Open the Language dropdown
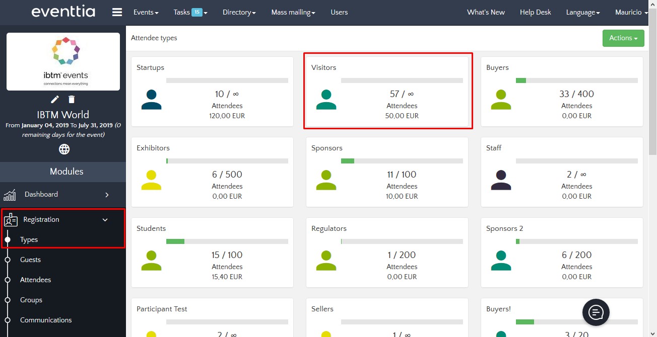Viewport: 657px width, 337px height. pos(582,12)
